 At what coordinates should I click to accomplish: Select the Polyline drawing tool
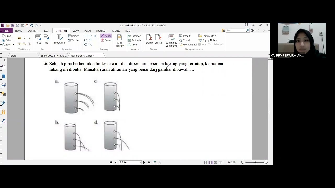coord(96,36)
